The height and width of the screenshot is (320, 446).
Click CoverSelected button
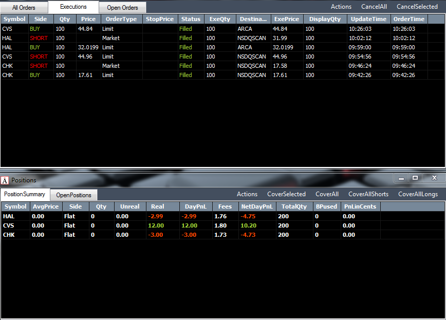(286, 194)
